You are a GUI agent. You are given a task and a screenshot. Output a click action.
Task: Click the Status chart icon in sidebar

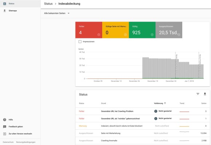[x=5, y=4]
